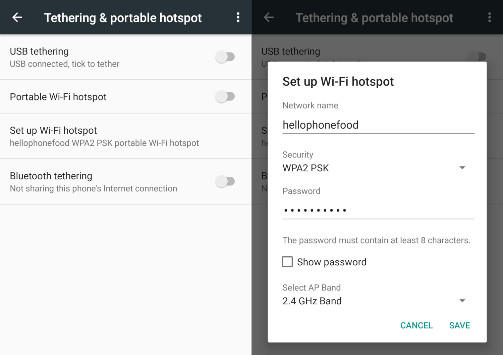
Task: Tap the dimmed back arrow on right screen
Action: (x=269, y=17)
